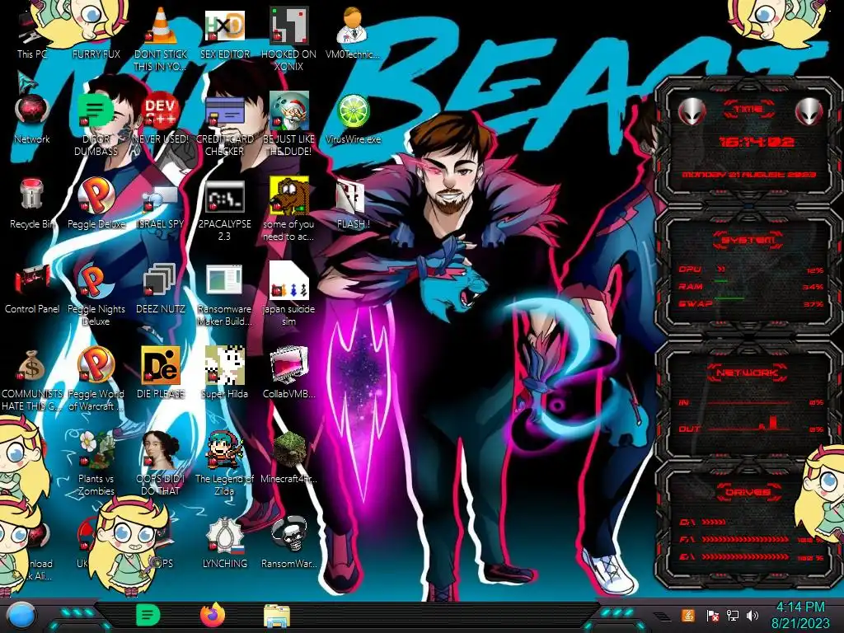844x633 pixels.
Task: Open the CollabVMB... monitor icon
Action: (288, 373)
